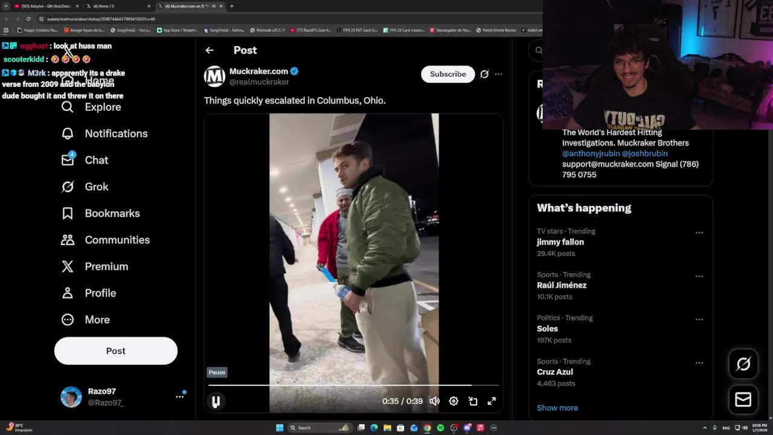Pause the video playback
Image resolution: width=773 pixels, height=435 pixels.
(216, 401)
